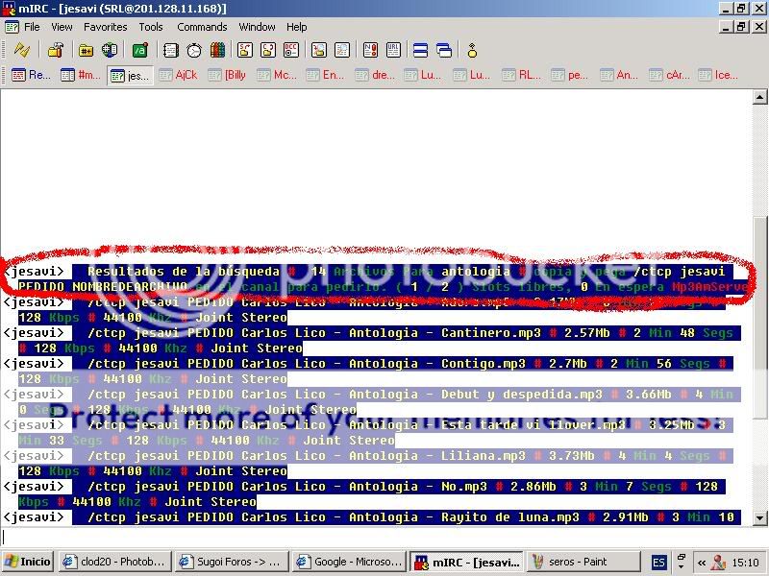The height and width of the screenshot is (576, 769).
Task: Click the Rayito de luna.mp3 line
Action: [x=372, y=517]
